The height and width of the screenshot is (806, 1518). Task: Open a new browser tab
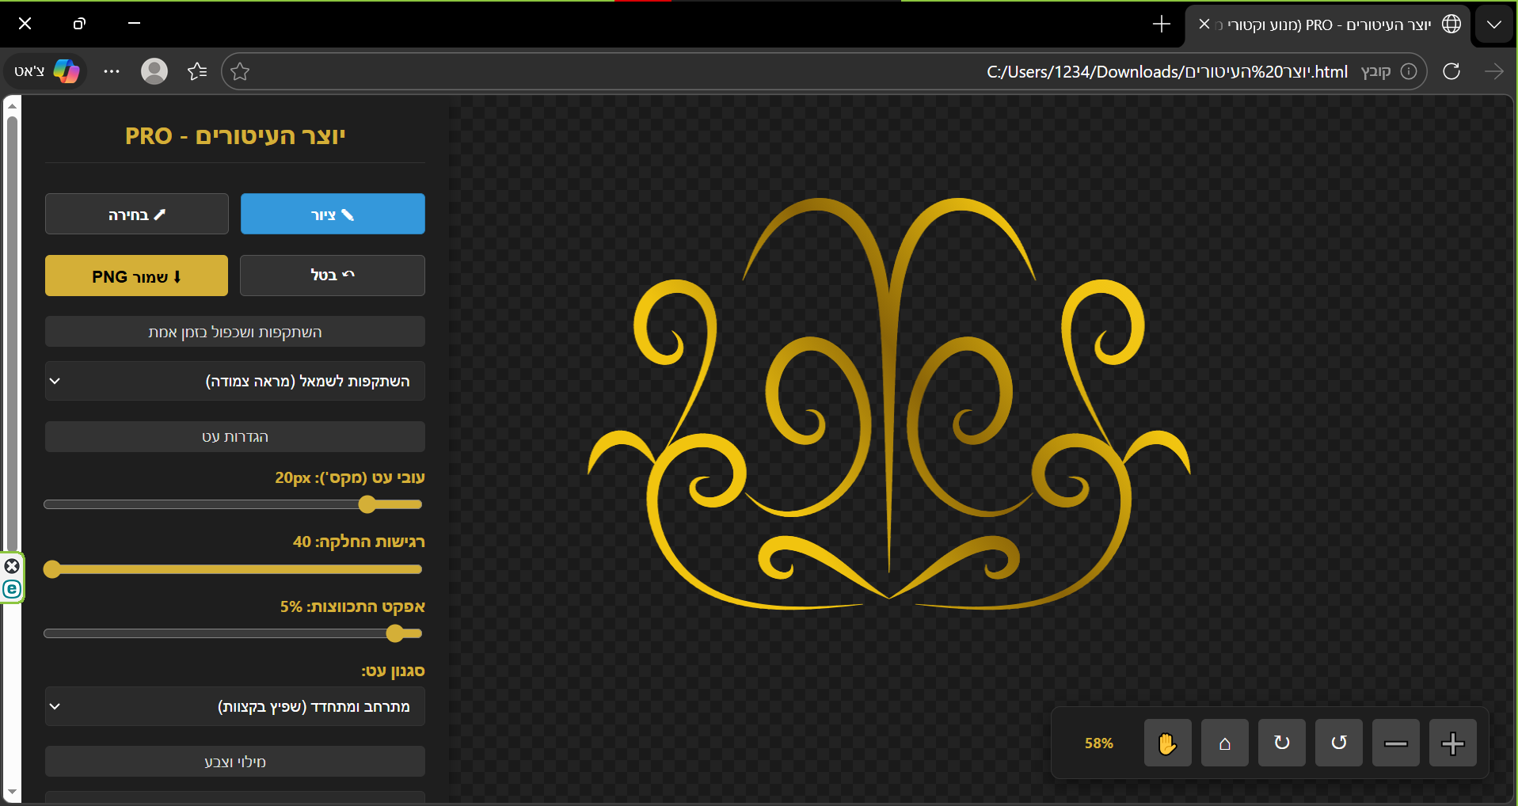coord(1161,25)
